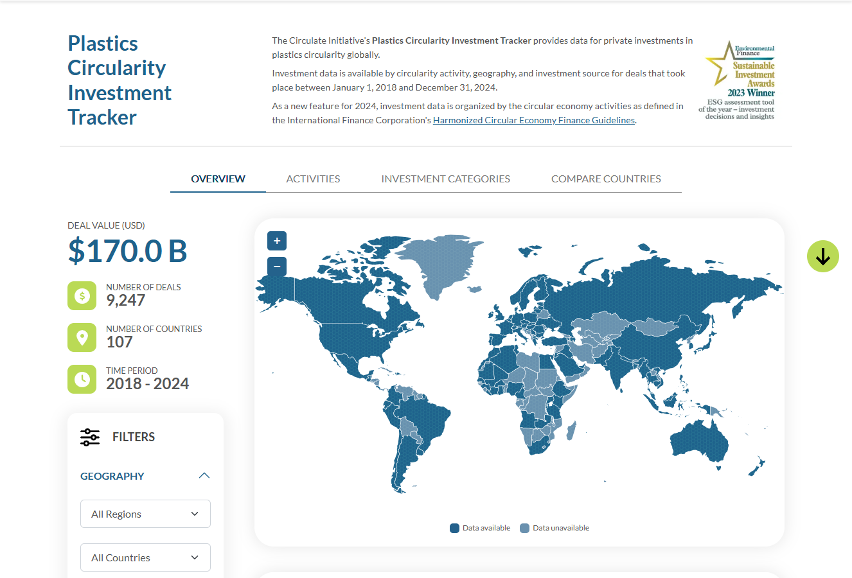Open the All Regions dropdown
The width and height of the screenshot is (852, 578).
pos(145,514)
